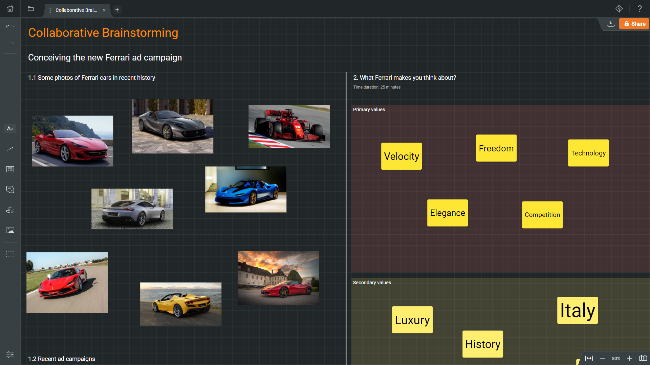Viewport: 650px width, 365px height.
Task: Choose the Sticky note shape tool
Action: click(x=10, y=189)
